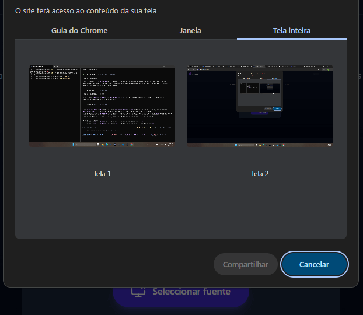Click the Chrome taskbar icon in Tela 2 preview

coord(284,145)
